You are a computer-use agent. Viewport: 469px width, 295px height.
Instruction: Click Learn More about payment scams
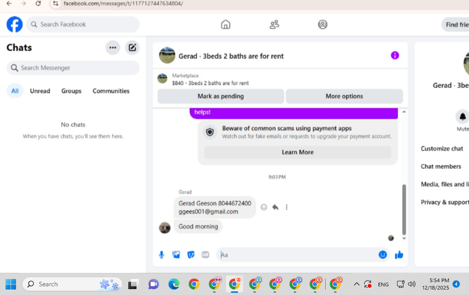coord(298,152)
